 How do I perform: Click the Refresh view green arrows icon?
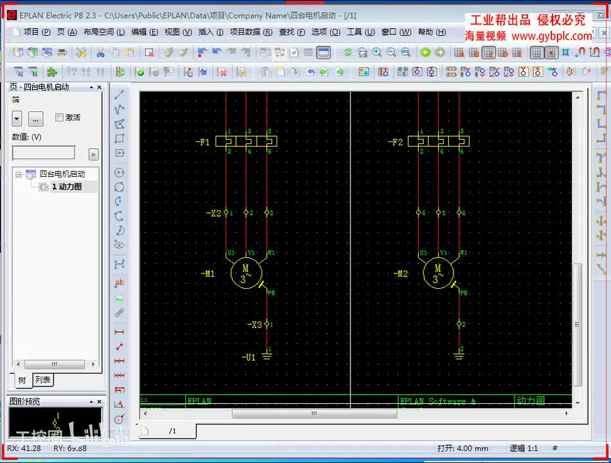click(348, 53)
